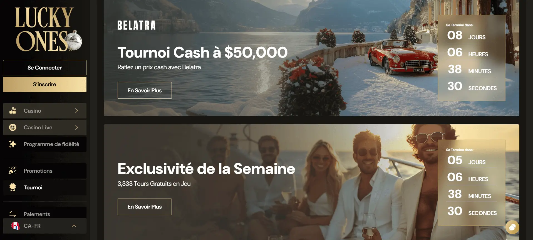Image resolution: width=533 pixels, height=240 pixels.
Task: Expand the Casino submenu chevron
Action: click(x=76, y=111)
